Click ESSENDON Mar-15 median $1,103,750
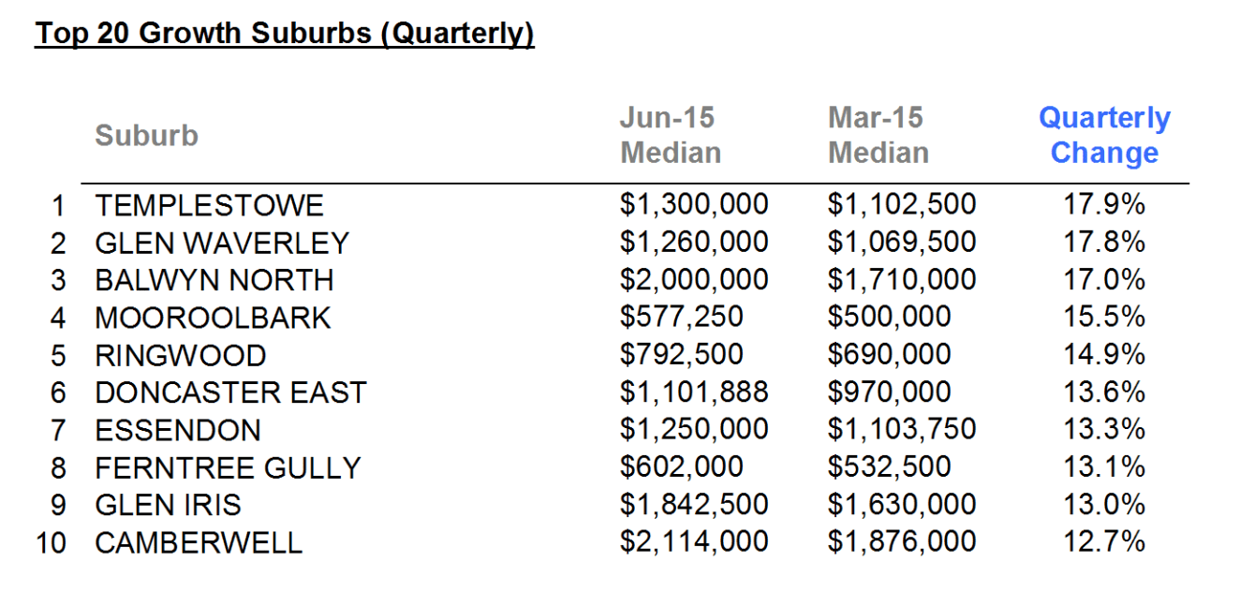Screen dimensions: 1240x592 tap(901, 430)
